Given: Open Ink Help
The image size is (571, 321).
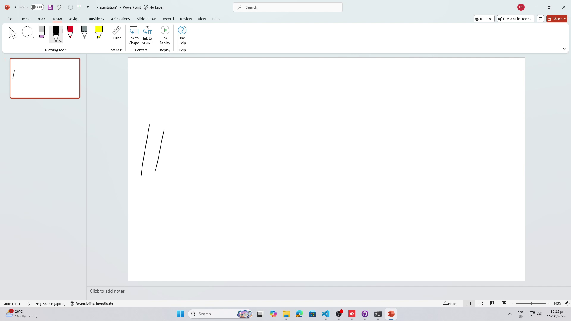Looking at the screenshot, I should coord(182,35).
